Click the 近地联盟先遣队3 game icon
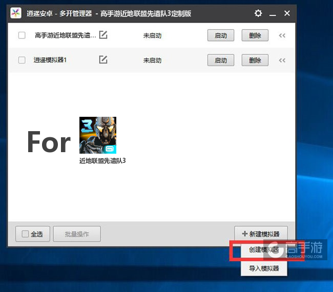This screenshot has height=292, width=333. pyautogui.click(x=98, y=135)
